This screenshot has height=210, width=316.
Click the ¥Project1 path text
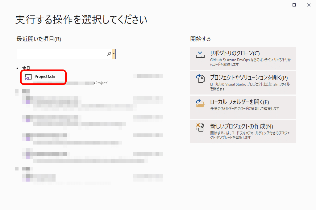coord(101,83)
